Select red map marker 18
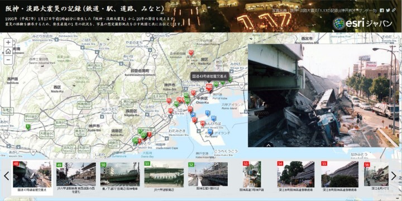Screen dimensions: 402x201 pyautogui.click(x=170, y=111)
